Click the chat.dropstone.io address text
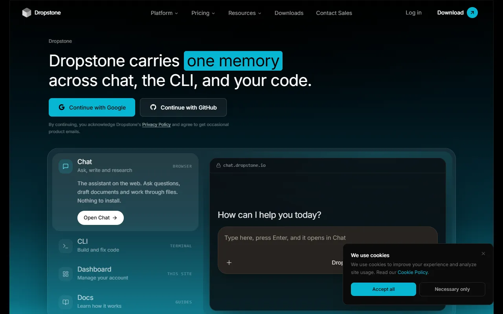 (244, 165)
